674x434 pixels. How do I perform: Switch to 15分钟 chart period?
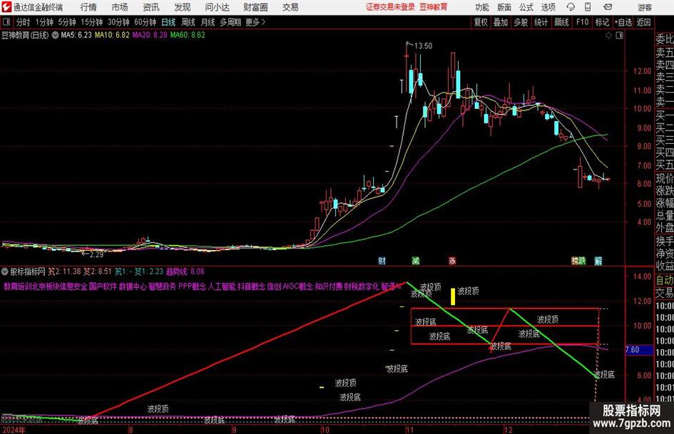click(x=91, y=22)
